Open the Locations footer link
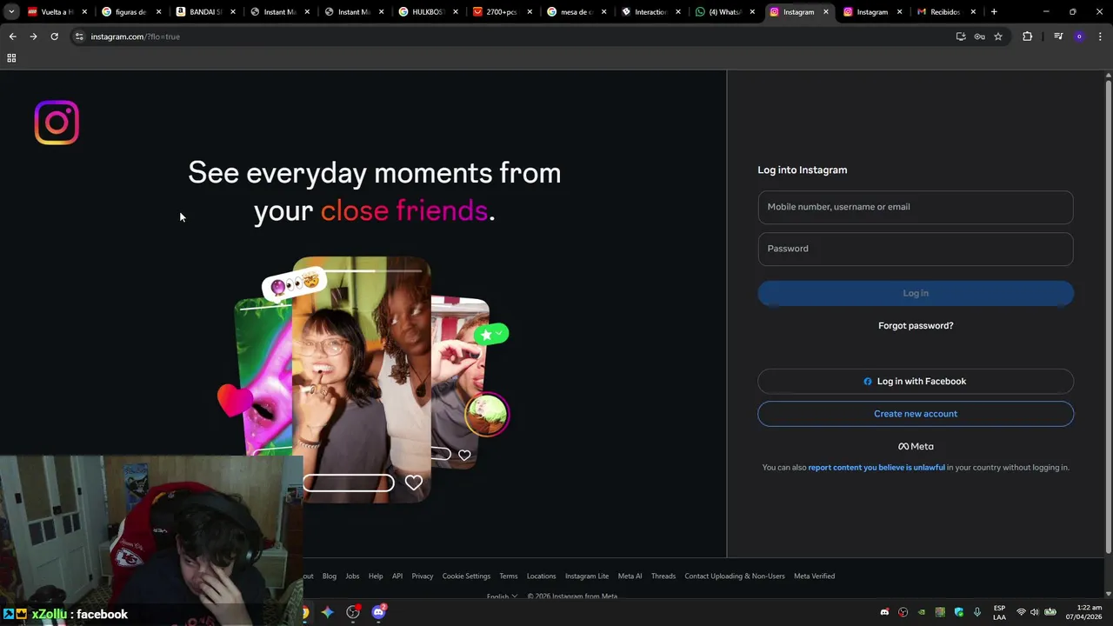The height and width of the screenshot is (626, 1113). pos(541,576)
